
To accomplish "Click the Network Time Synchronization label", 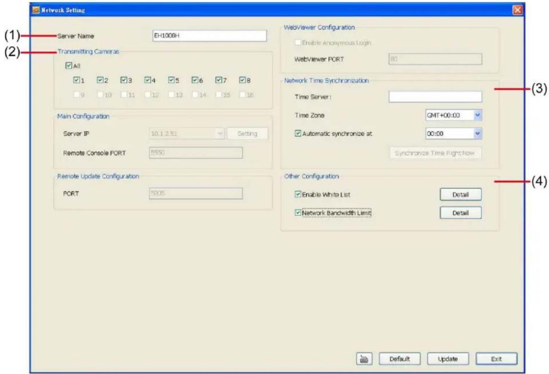I will pos(327,81).
